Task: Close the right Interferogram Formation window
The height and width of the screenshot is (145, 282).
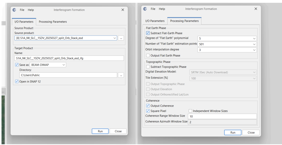Action: pyautogui.click(x=256, y=9)
